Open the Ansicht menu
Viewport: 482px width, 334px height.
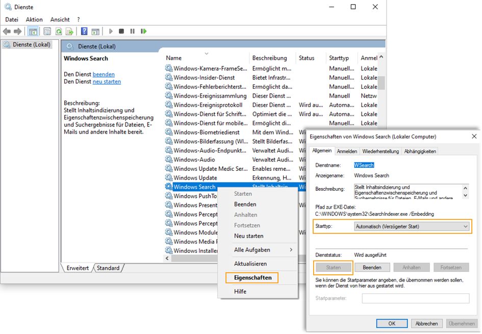pos(60,20)
